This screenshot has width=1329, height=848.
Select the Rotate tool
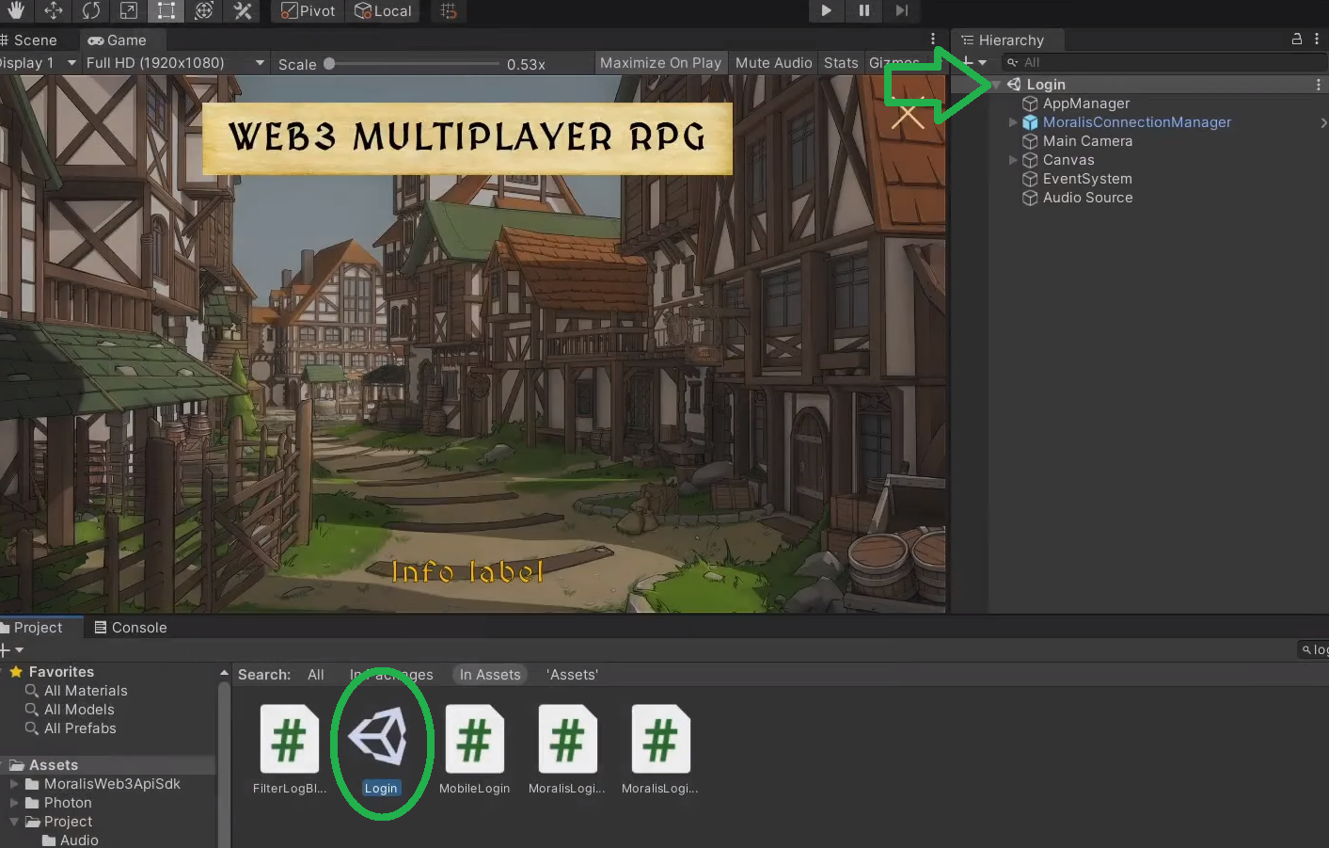pyautogui.click(x=91, y=11)
